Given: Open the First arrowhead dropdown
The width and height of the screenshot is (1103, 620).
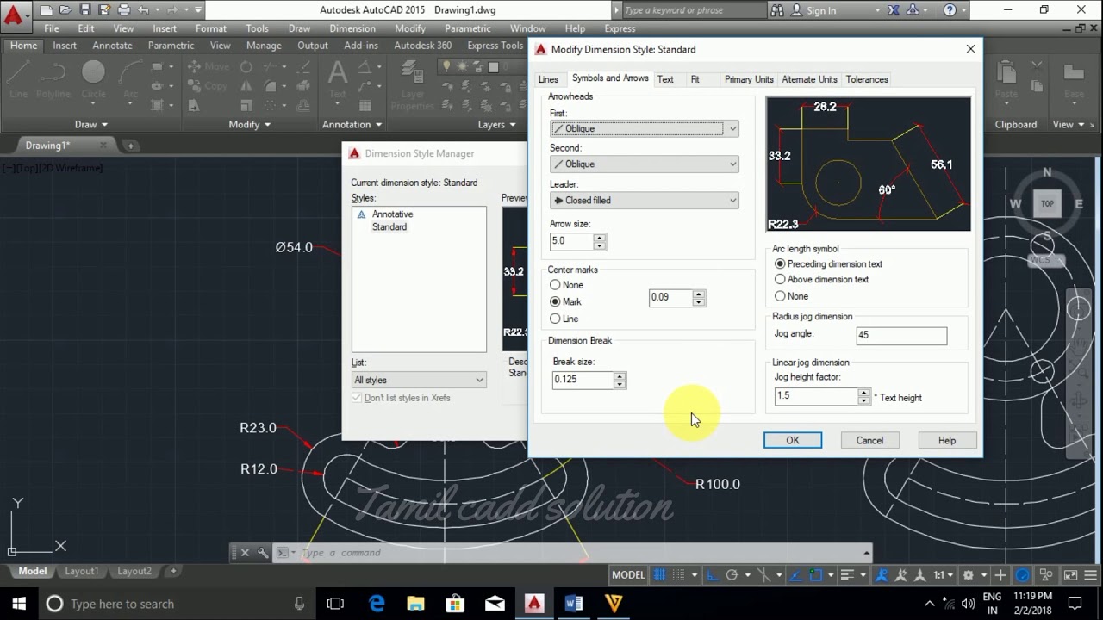Looking at the screenshot, I should pyautogui.click(x=645, y=128).
